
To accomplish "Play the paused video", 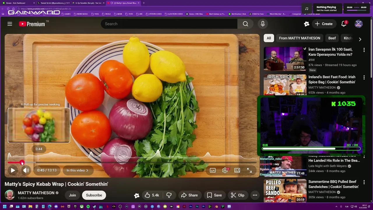I will coord(13,170).
